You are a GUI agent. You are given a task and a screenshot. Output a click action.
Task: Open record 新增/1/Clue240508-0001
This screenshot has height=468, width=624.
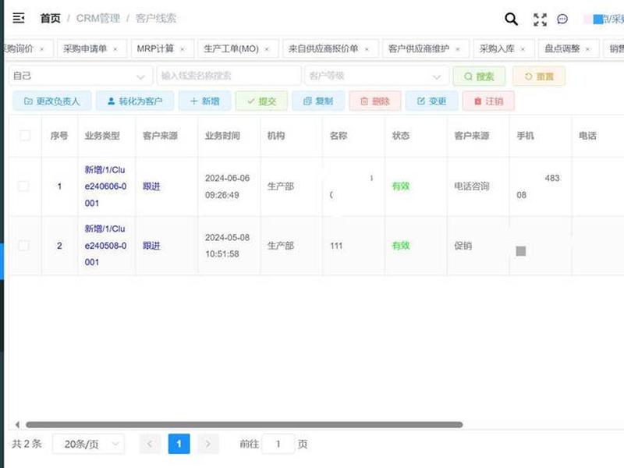click(105, 246)
